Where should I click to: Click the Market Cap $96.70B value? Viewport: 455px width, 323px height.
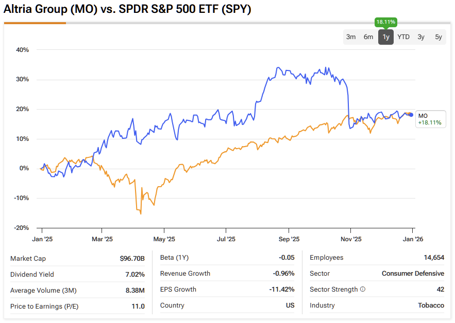pos(132,258)
